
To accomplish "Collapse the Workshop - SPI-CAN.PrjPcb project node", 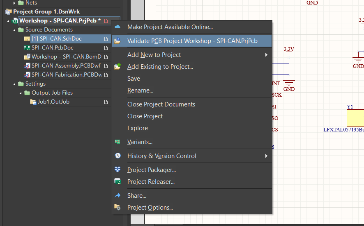I will [8, 21].
